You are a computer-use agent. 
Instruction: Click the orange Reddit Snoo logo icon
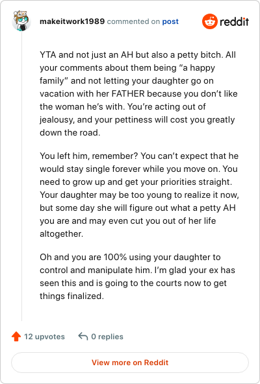click(x=210, y=21)
